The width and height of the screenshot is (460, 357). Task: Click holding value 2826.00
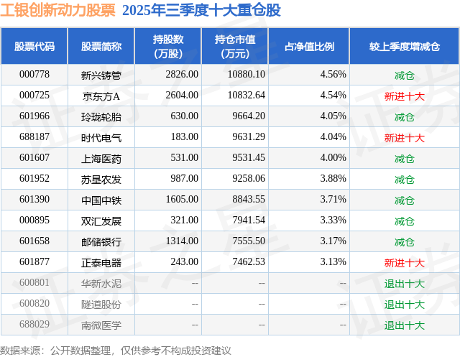182,75
